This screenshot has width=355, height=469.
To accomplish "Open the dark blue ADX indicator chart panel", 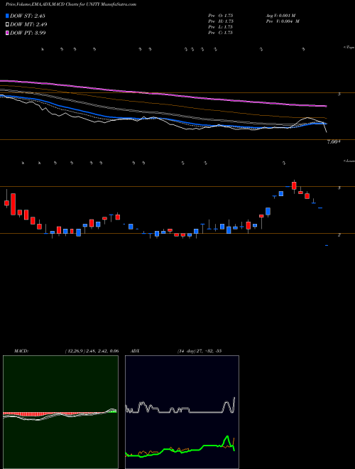I will point(182,412).
